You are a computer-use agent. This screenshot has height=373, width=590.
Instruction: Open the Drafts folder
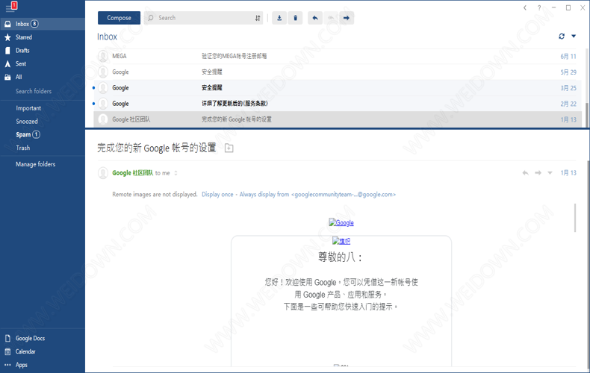point(43,51)
